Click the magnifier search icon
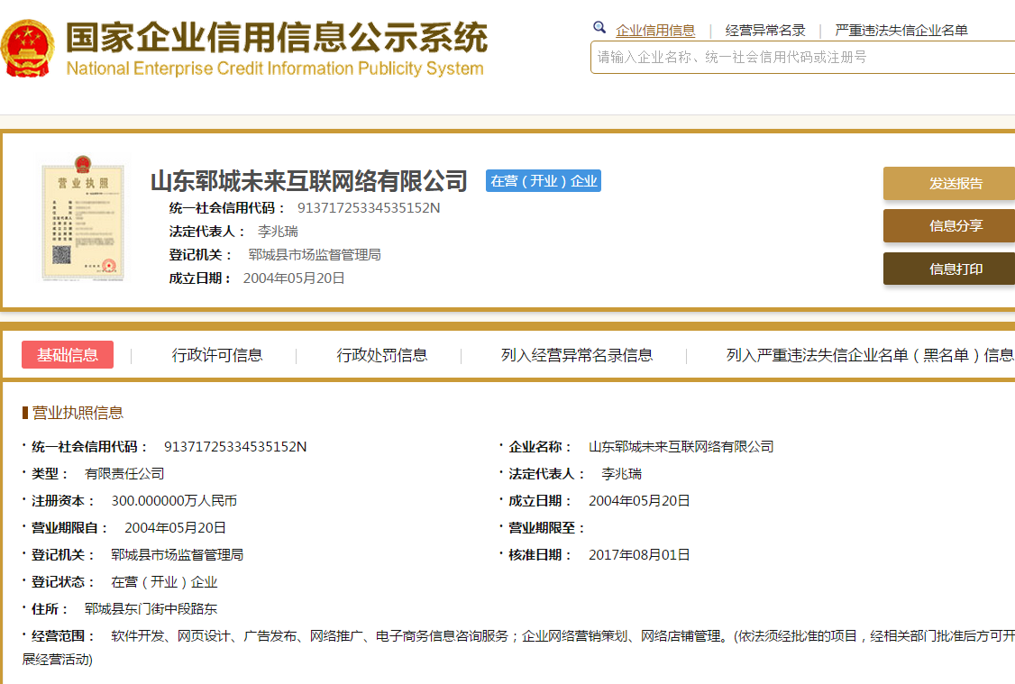The height and width of the screenshot is (684, 1015). (x=599, y=28)
